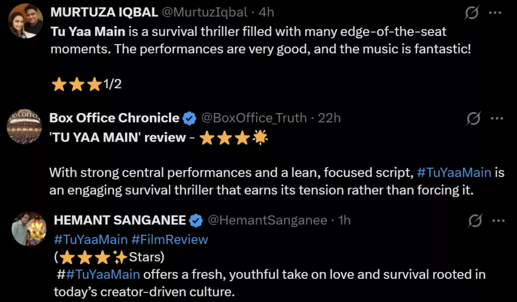The height and width of the screenshot is (302, 517).
Task: Click Grok icon on Hemant Sanganee's post
Action: 475,221
